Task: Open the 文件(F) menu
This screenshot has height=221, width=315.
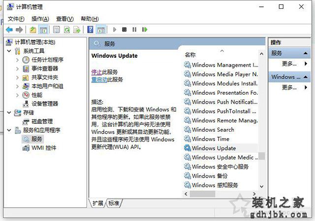Action: point(16,19)
